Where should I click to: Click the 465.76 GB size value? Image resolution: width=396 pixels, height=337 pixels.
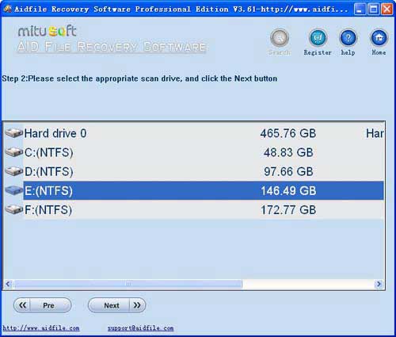point(288,133)
